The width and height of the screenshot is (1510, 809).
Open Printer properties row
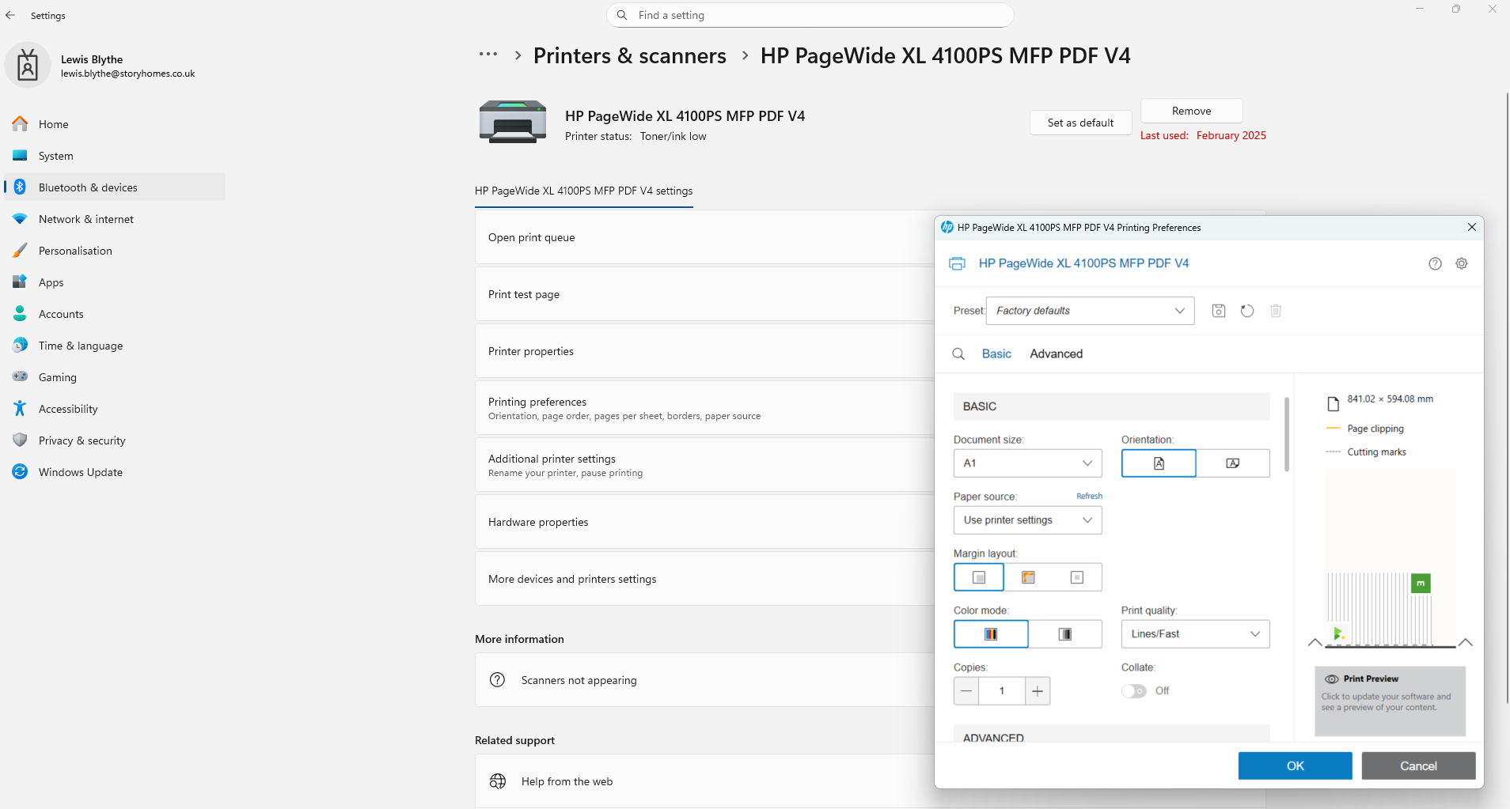click(x=704, y=351)
